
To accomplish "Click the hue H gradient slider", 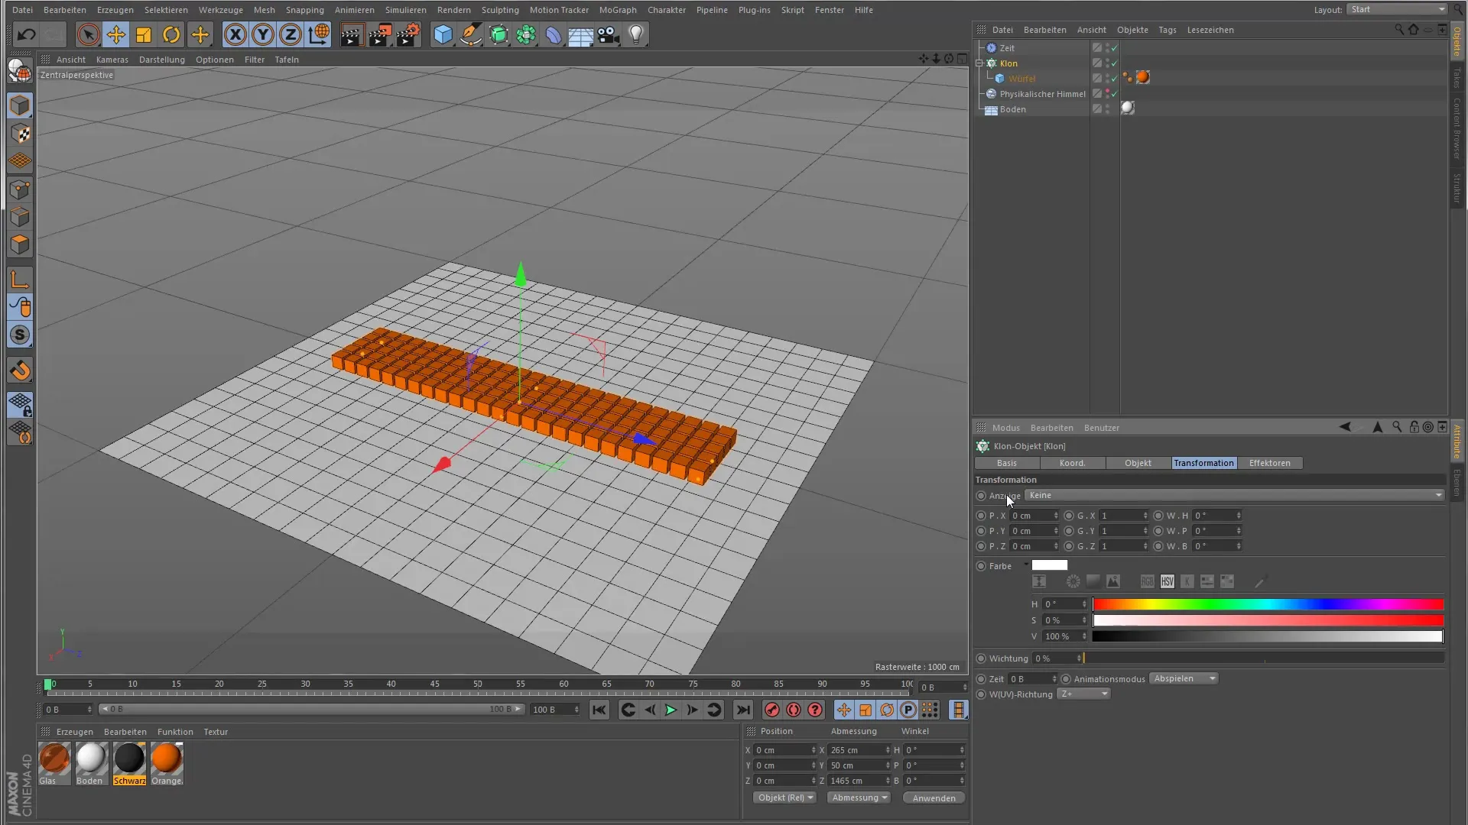I will click(x=1268, y=604).
